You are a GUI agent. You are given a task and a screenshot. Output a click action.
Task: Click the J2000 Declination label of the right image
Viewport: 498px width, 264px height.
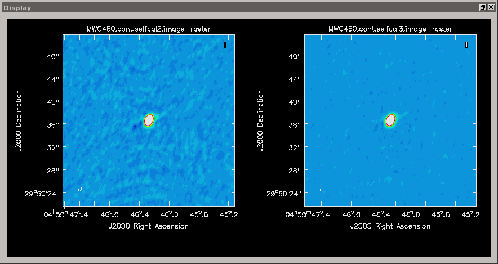click(x=260, y=120)
